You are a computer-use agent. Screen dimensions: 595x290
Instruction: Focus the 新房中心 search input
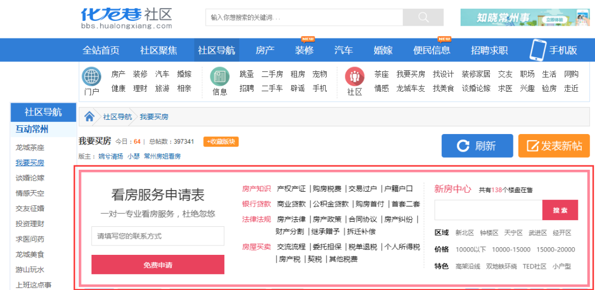click(488, 210)
